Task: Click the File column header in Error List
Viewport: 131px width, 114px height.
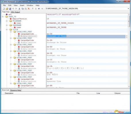Action: tap(78, 93)
